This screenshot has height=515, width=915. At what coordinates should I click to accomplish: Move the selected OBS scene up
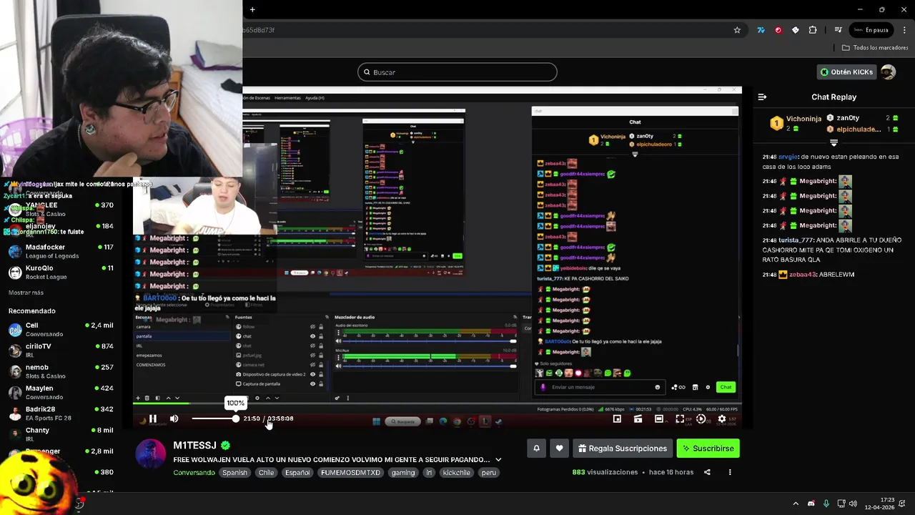pos(168,398)
